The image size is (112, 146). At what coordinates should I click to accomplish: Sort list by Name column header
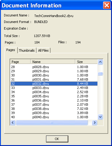tap(53, 62)
